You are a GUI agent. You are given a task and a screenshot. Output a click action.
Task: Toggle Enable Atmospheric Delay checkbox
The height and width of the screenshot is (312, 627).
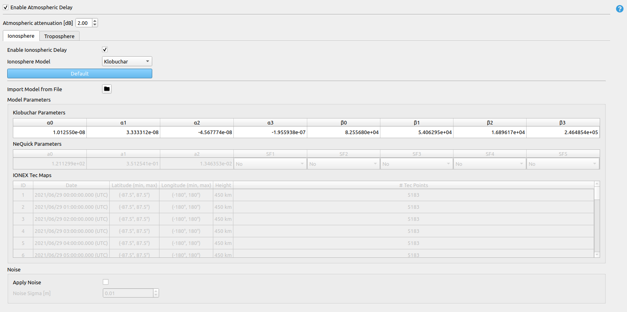click(x=6, y=7)
